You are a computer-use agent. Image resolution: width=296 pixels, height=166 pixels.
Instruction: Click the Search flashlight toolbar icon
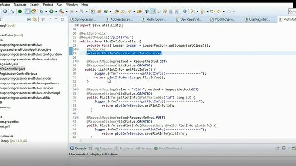click(x=129, y=12)
